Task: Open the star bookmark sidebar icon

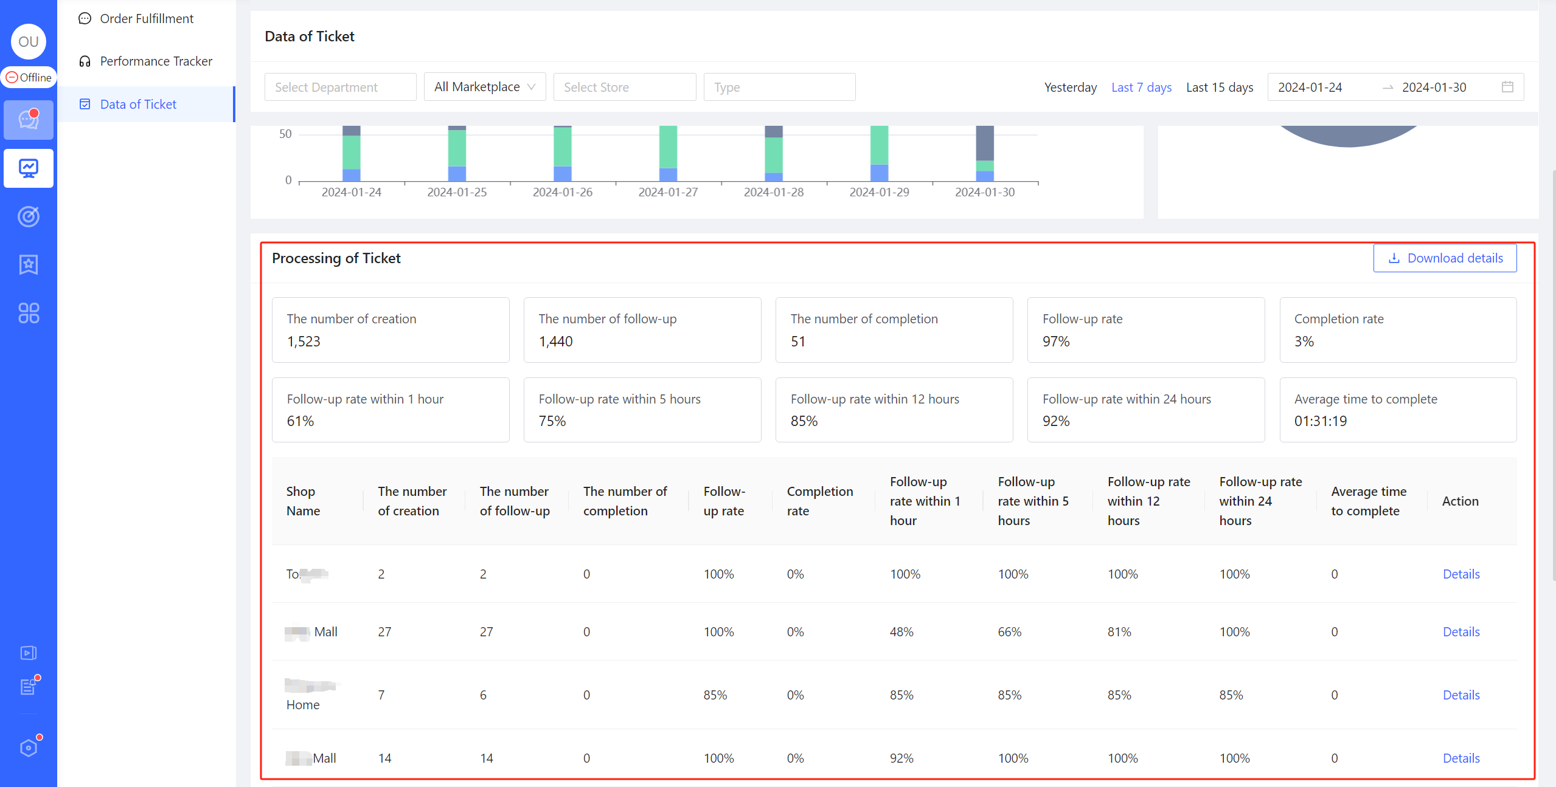Action: pyautogui.click(x=29, y=264)
